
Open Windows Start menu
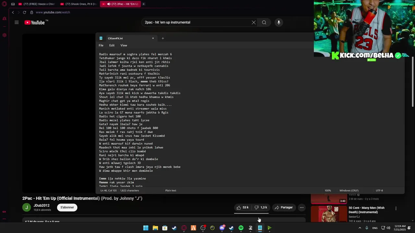pyautogui.click(x=146, y=228)
